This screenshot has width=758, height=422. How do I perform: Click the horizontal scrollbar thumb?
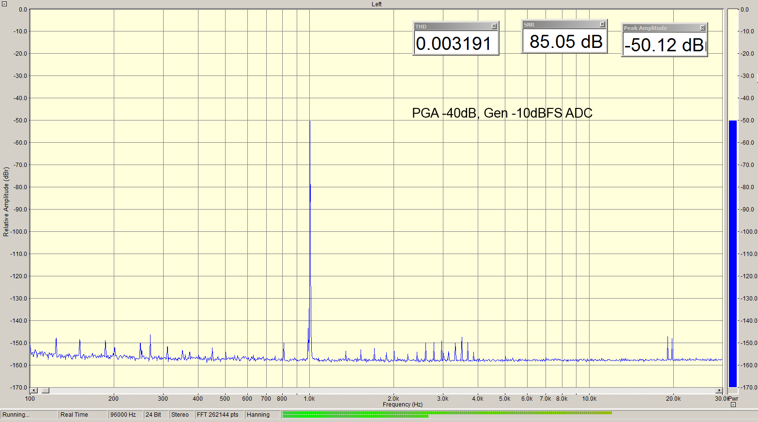[x=45, y=391]
